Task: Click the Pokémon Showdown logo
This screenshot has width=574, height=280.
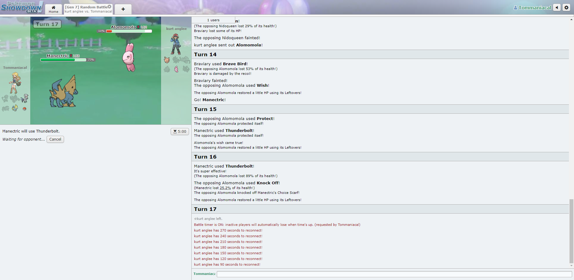Action: pyautogui.click(x=22, y=7)
